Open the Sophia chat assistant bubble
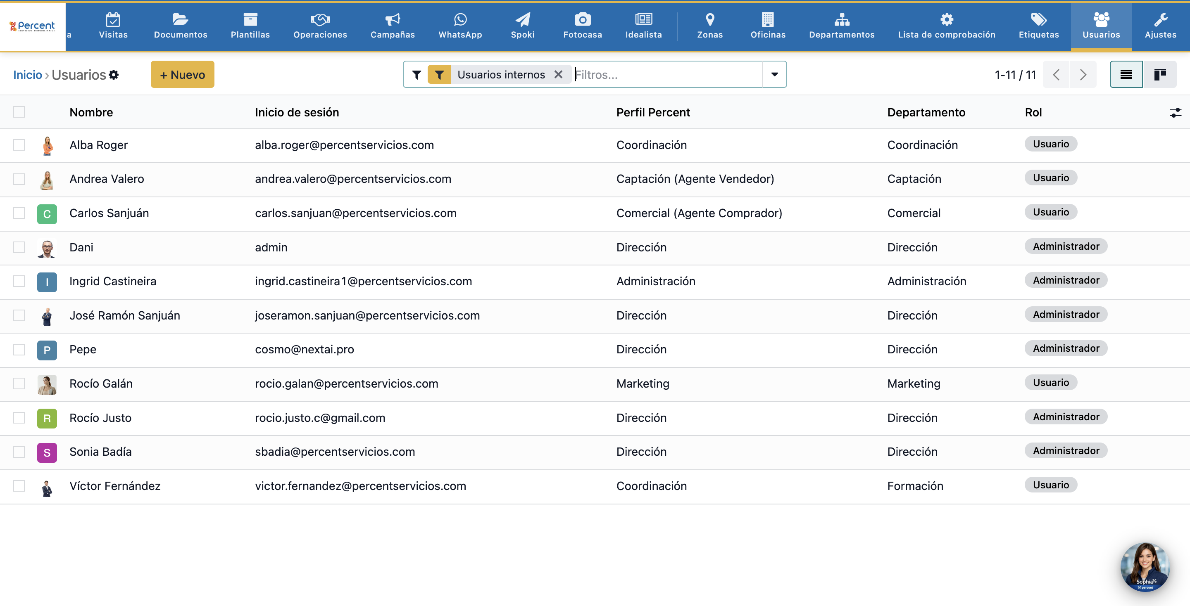This screenshot has height=606, width=1190. 1145,567
